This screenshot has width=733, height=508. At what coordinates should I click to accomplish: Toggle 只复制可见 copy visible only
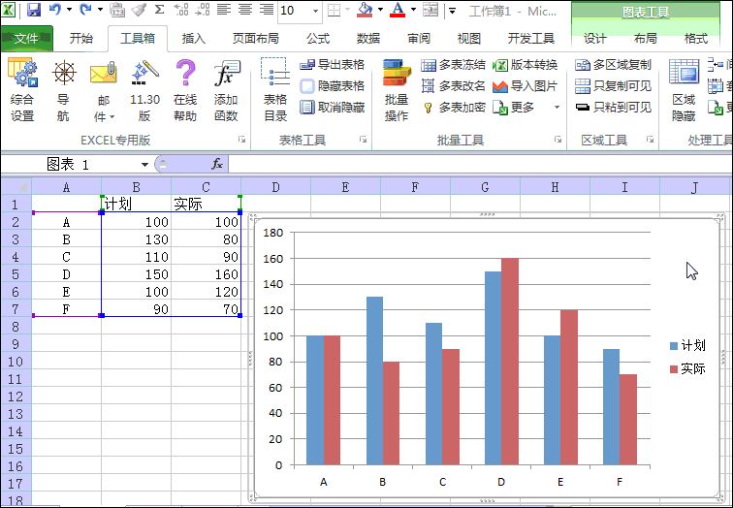point(613,86)
